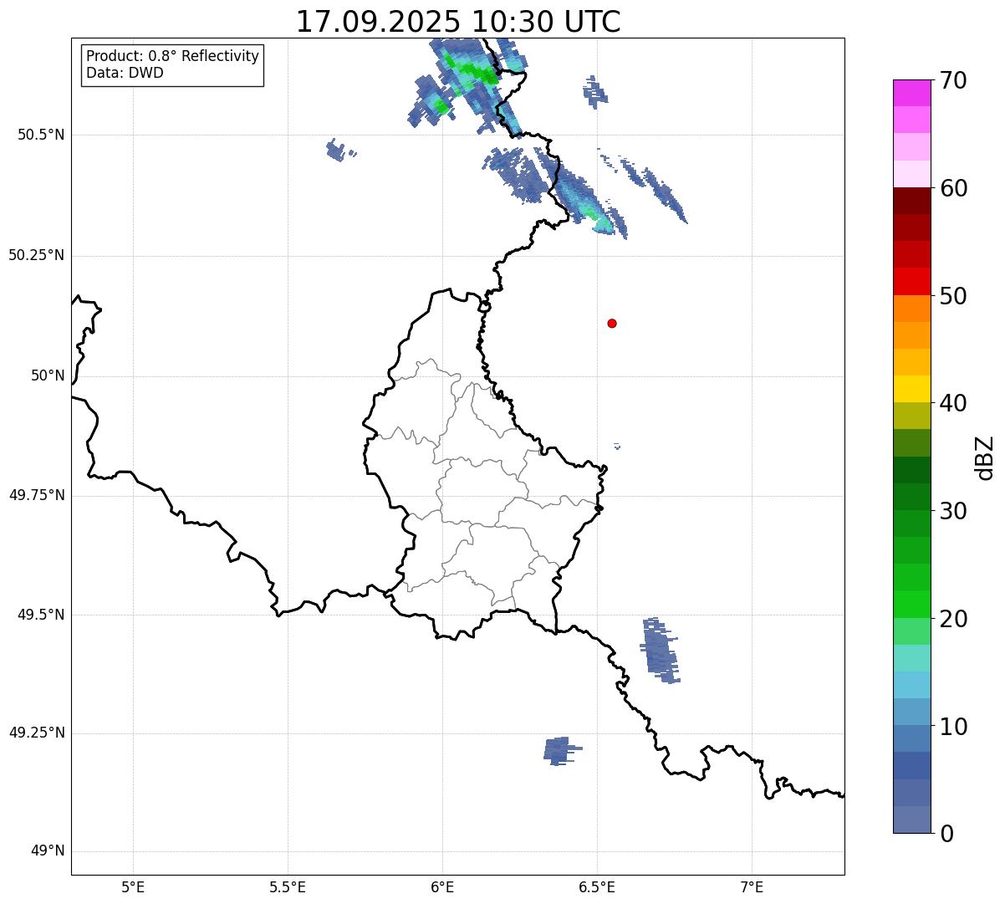Click the 5°E longitude label
The height and width of the screenshot is (904, 1005).
tap(133, 886)
